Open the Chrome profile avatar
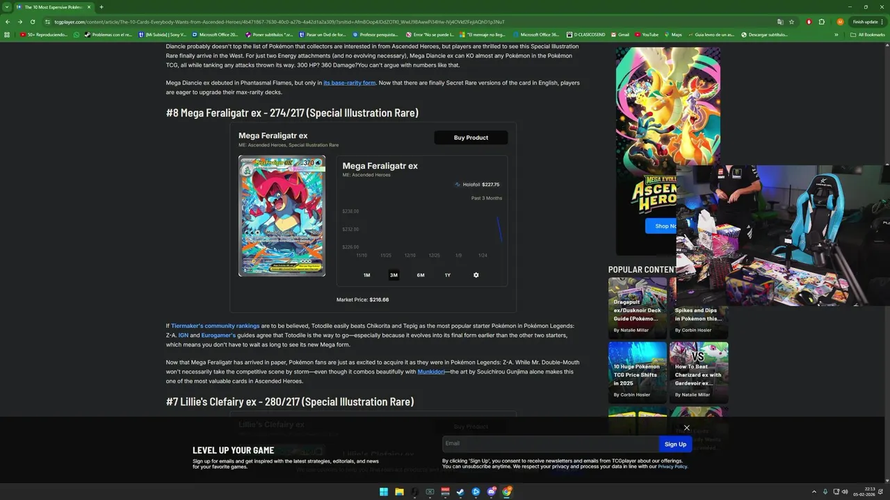The height and width of the screenshot is (500, 890). tap(840, 22)
